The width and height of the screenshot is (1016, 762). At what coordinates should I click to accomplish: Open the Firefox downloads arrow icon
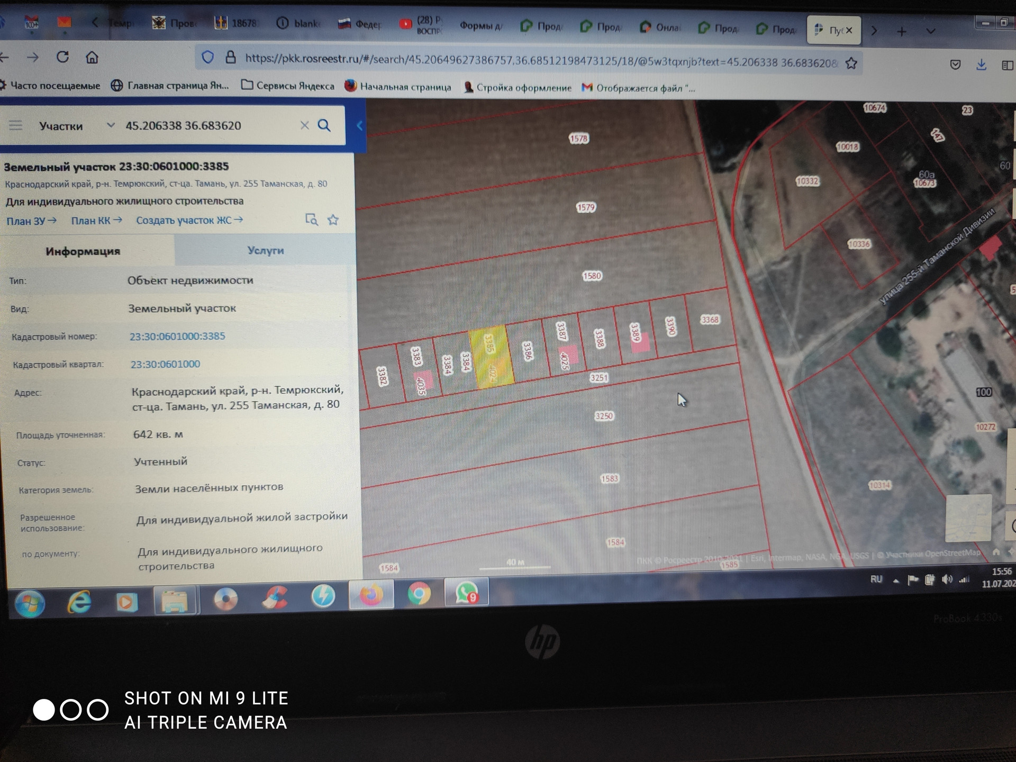pos(981,65)
